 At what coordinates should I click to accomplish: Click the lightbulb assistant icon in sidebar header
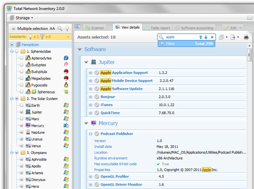coord(67,29)
